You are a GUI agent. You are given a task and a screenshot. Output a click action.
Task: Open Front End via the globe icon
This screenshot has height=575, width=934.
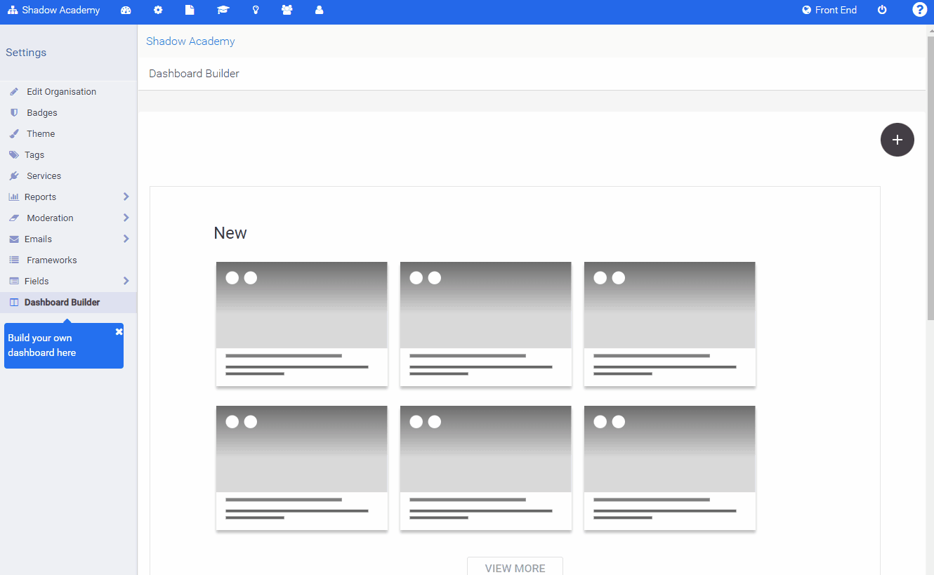click(x=805, y=10)
